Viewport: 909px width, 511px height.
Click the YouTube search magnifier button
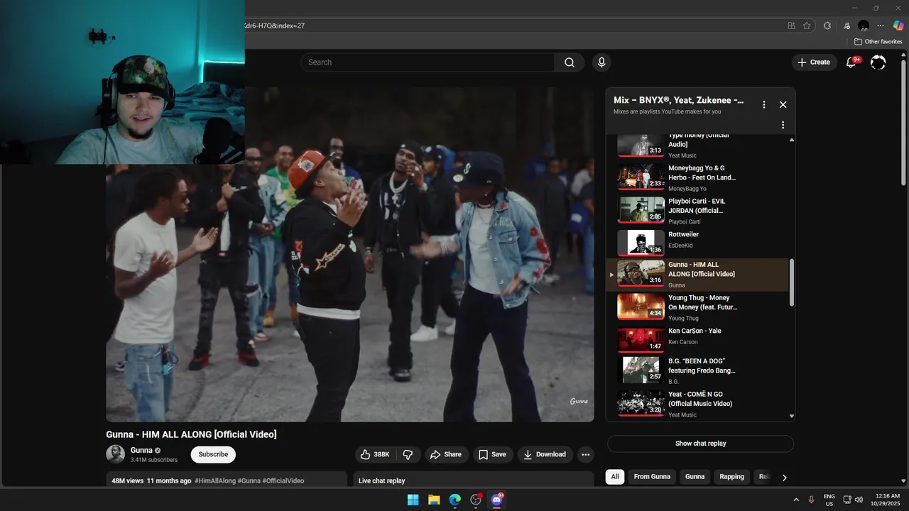click(x=570, y=62)
